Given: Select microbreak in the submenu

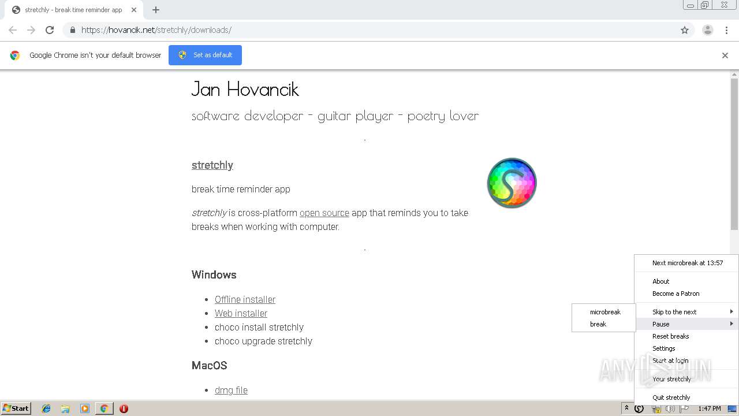Looking at the screenshot, I should point(604,312).
